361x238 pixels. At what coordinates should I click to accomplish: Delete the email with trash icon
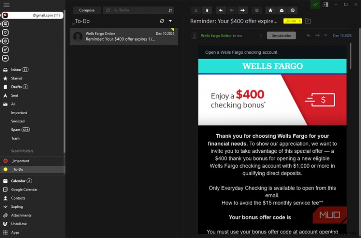207,10
